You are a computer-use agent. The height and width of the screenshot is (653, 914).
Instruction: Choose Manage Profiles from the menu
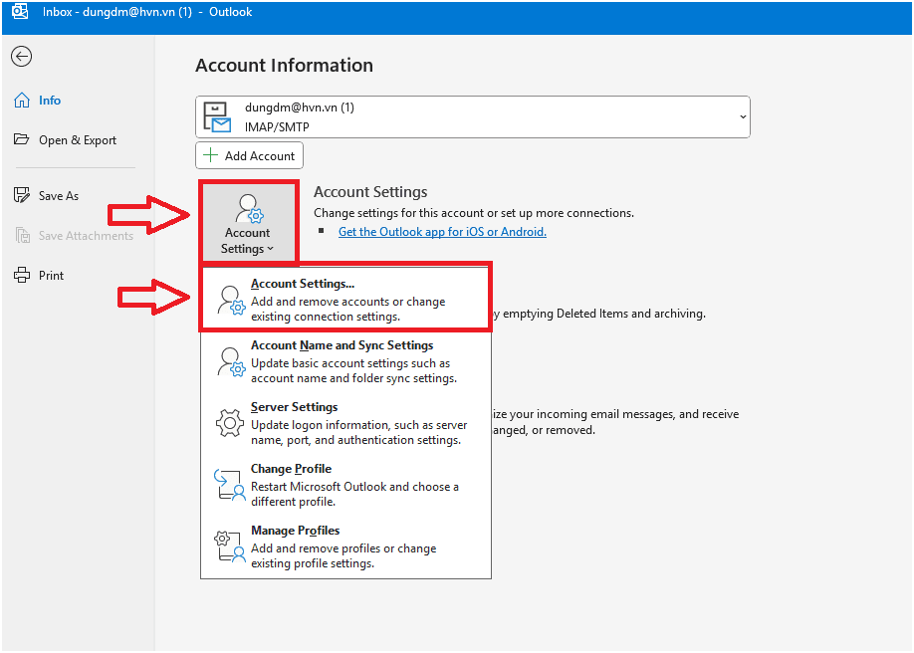pos(345,546)
